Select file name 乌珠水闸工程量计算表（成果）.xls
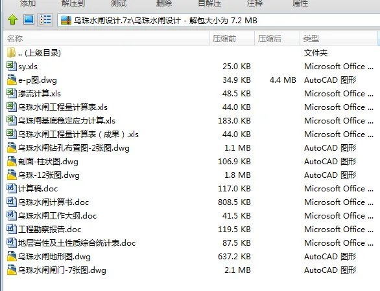 click(x=78, y=134)
